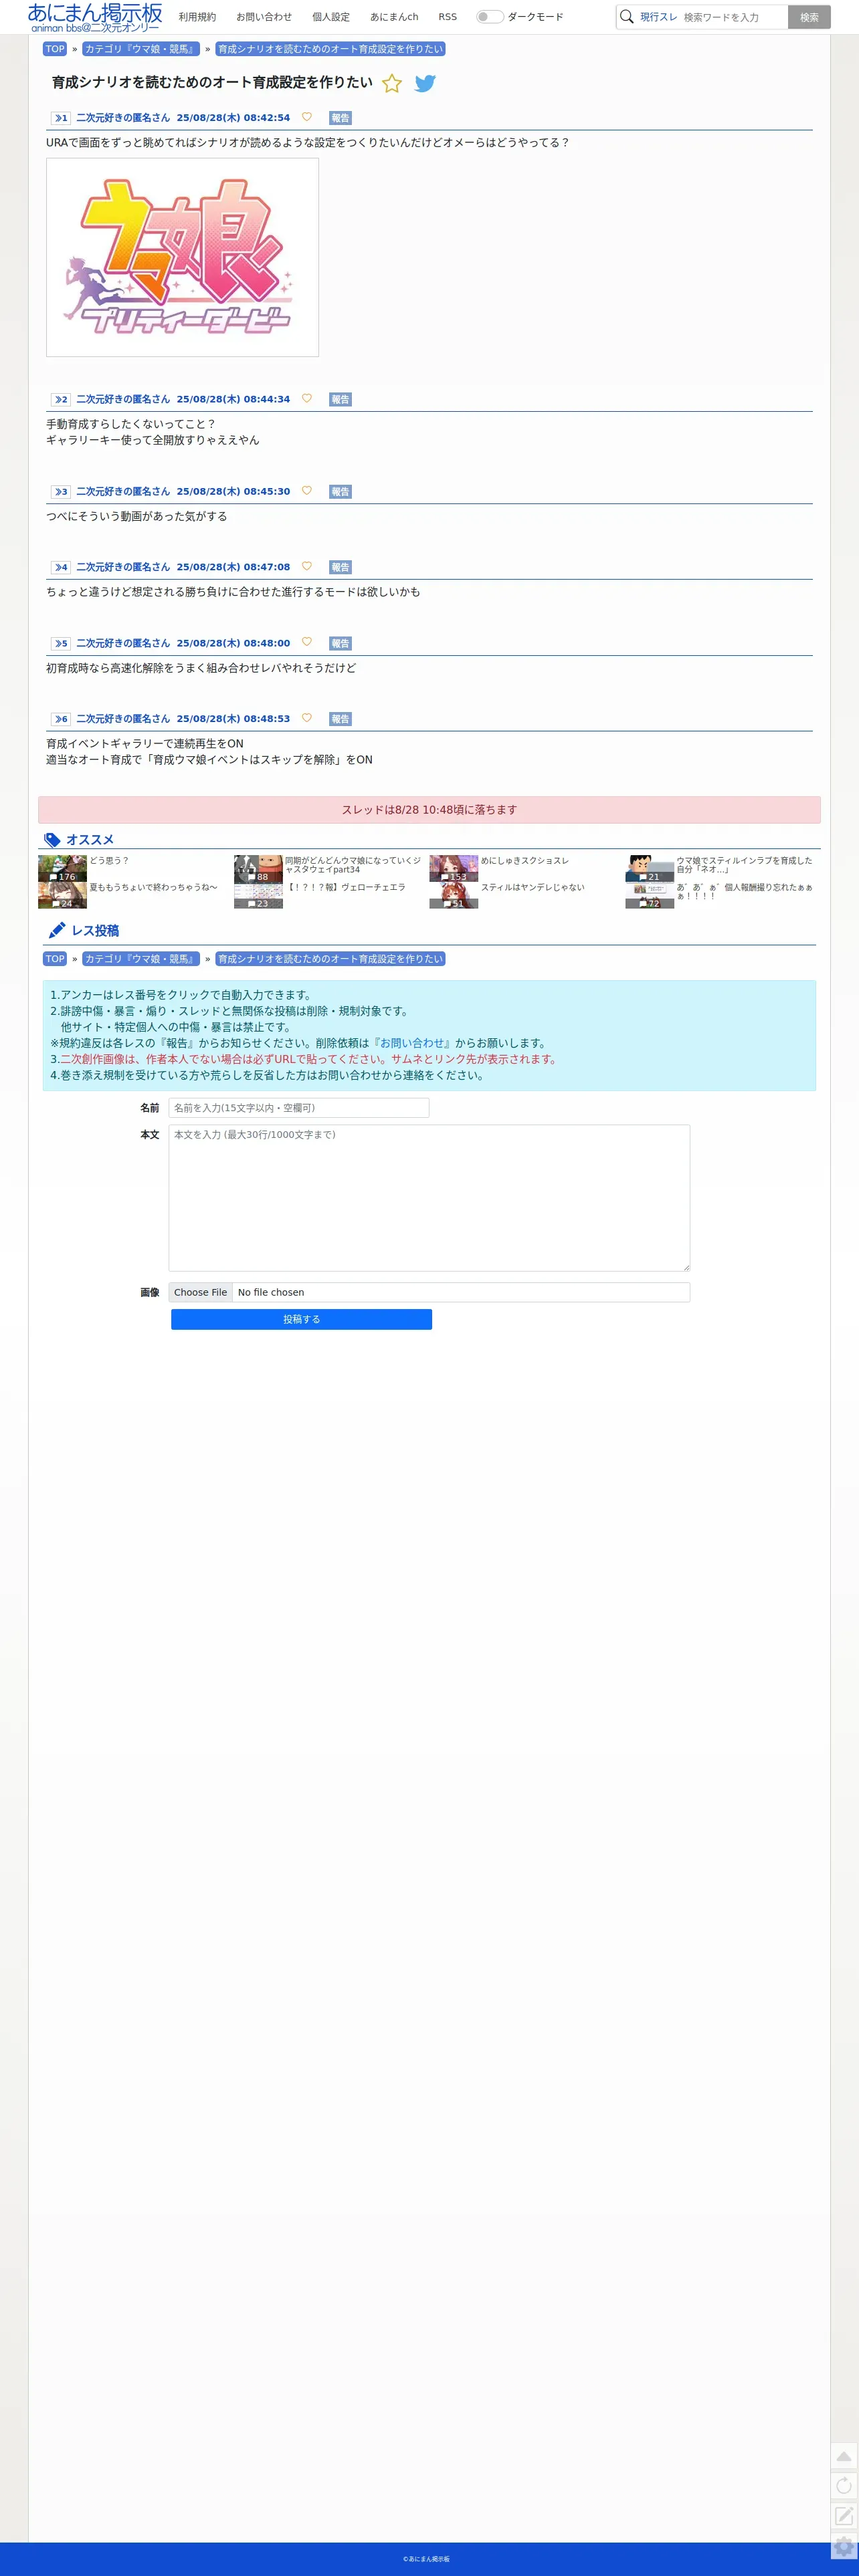The image size is (859, 2576).
Task: Report post 2 with 報告 button
Action: (341, 399)
